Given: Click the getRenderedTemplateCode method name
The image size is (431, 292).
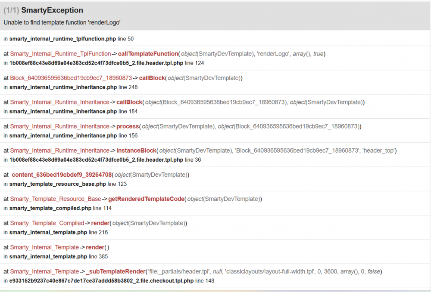Looking at the screenshot, I should tap(147, 199).
